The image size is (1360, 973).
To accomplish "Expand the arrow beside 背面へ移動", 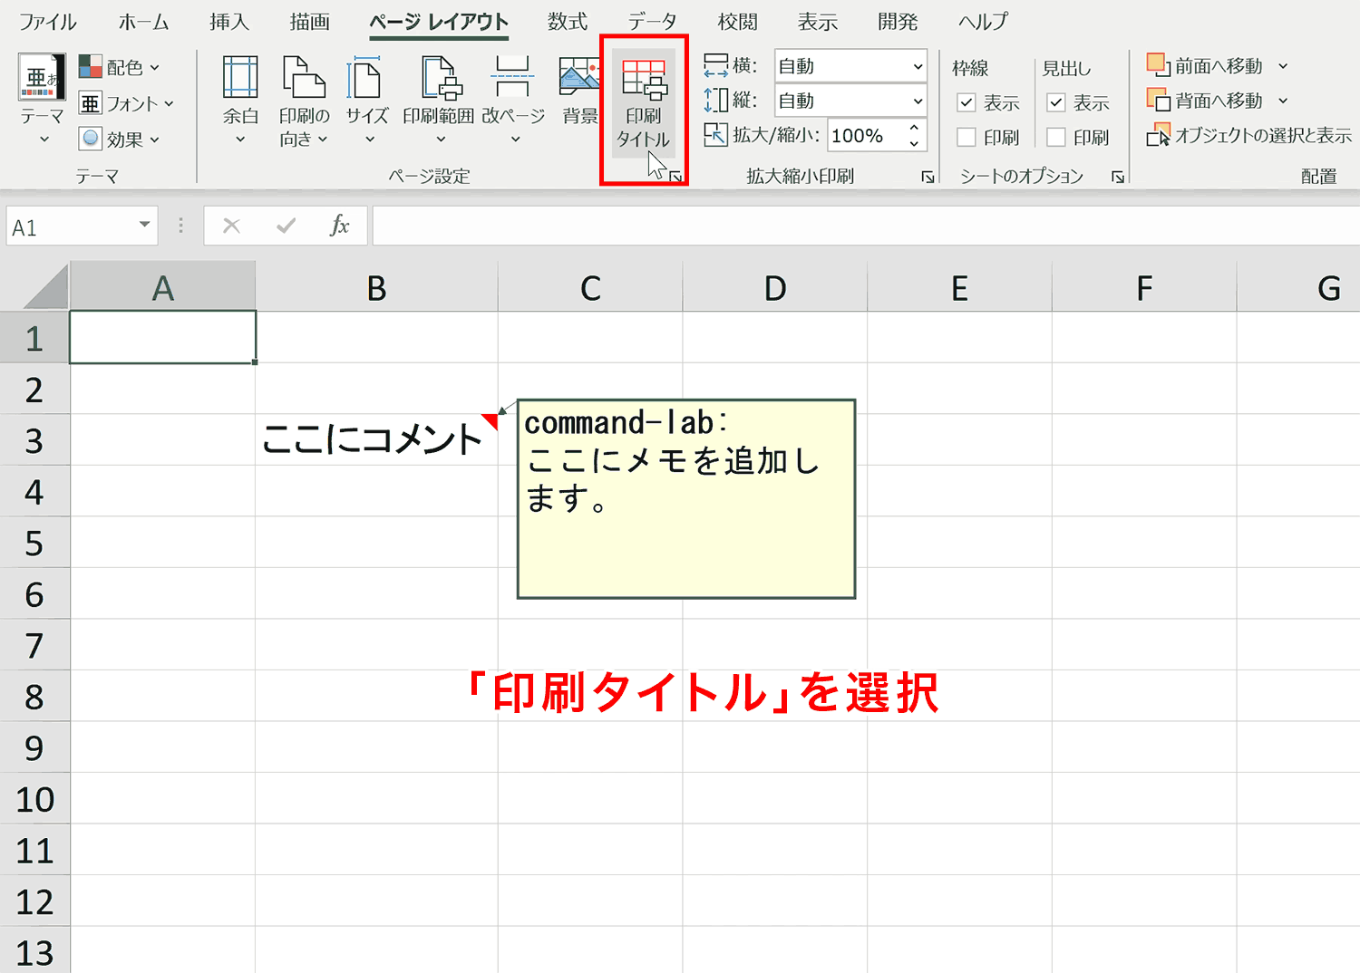I will pyautogui.click(x=1283, y=101).
